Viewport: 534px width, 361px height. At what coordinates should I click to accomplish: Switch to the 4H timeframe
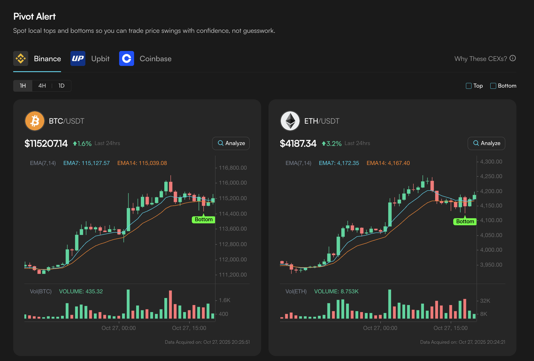pos(42,86)
